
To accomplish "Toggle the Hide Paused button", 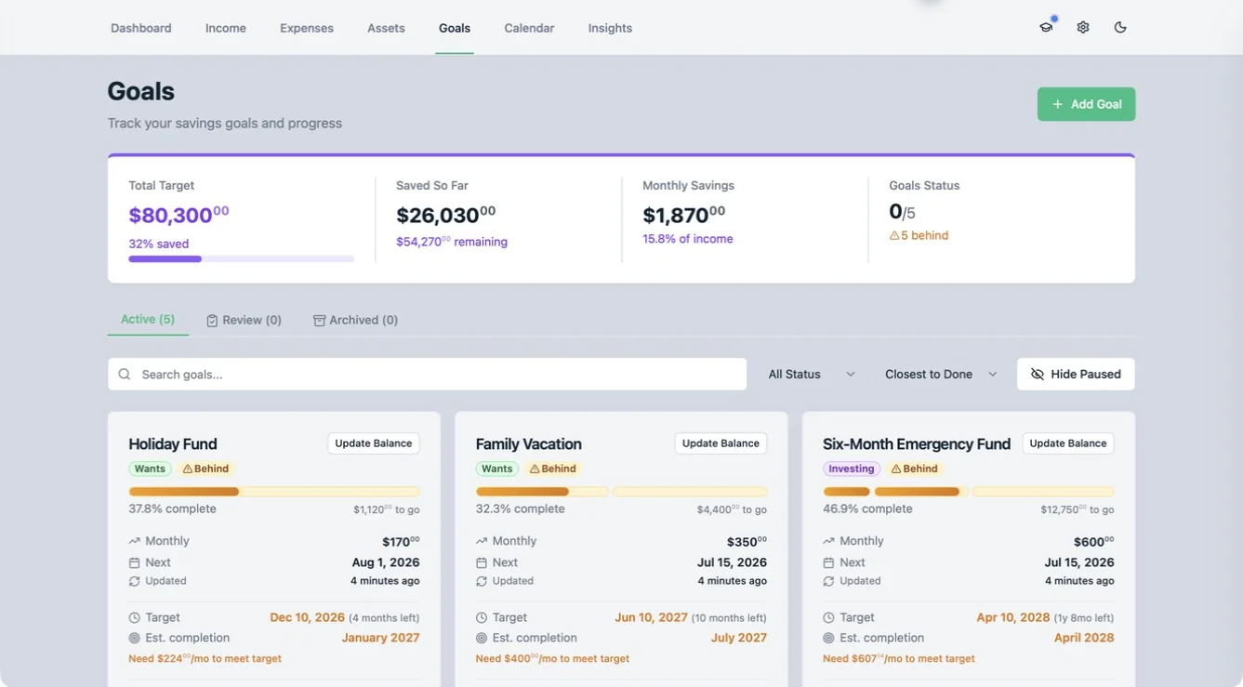I will 1076,375.
